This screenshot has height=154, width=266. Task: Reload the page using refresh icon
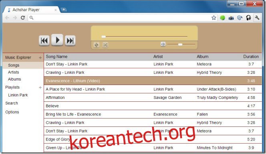[23, 18]
